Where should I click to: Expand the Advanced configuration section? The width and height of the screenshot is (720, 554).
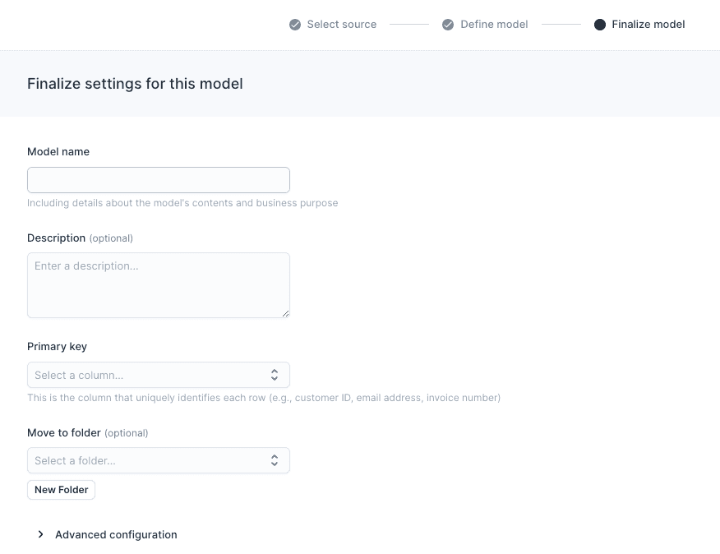click(x=116, y=534)
